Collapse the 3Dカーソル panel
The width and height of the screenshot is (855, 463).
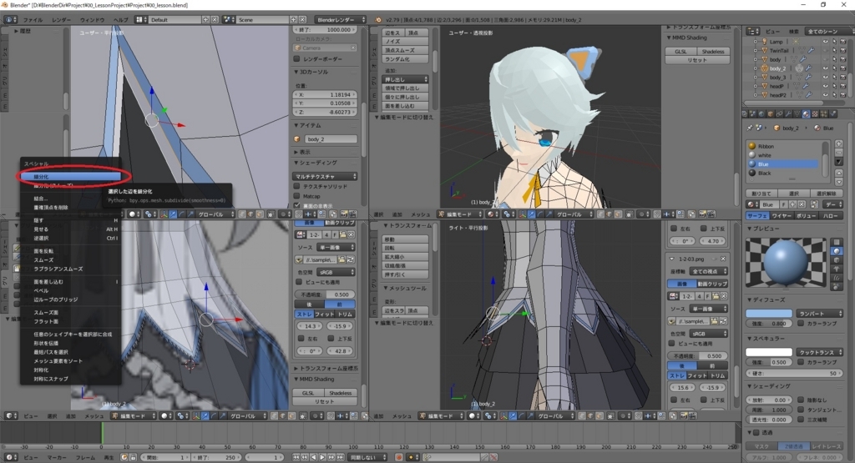[313, 72]
